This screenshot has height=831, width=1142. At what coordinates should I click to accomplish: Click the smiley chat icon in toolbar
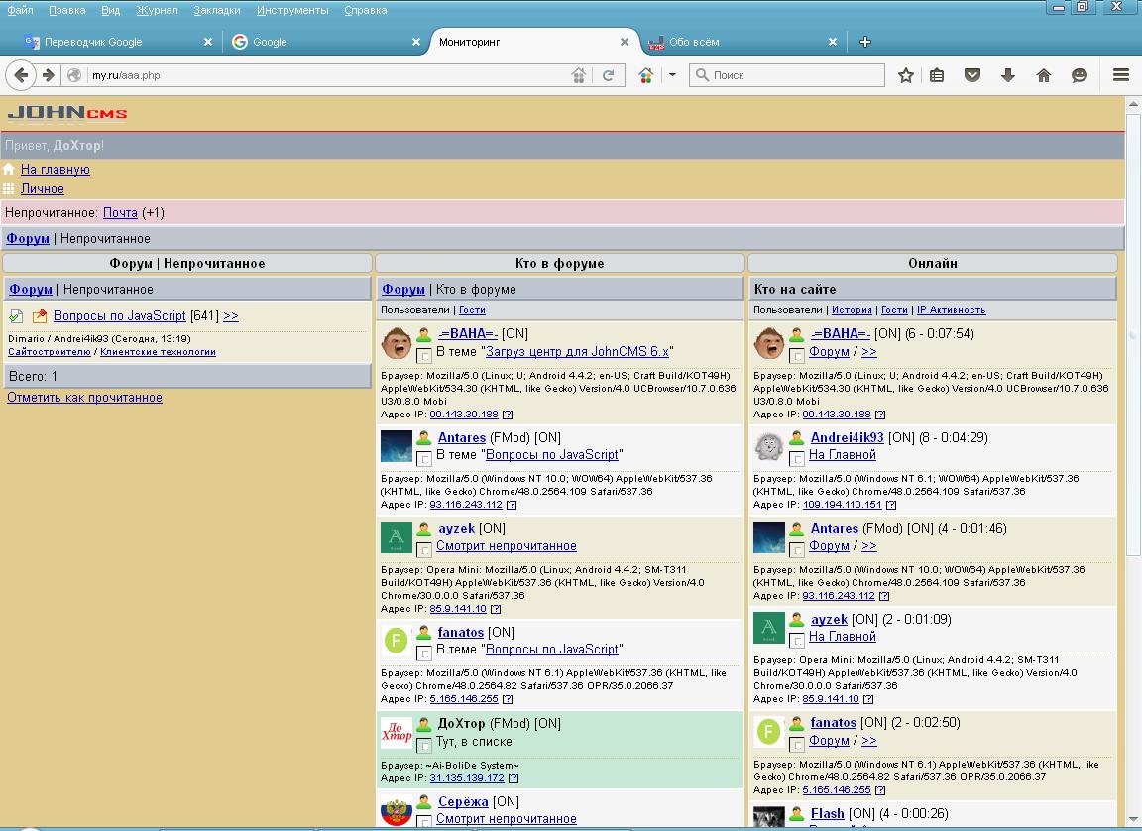tap(1080, 75)
